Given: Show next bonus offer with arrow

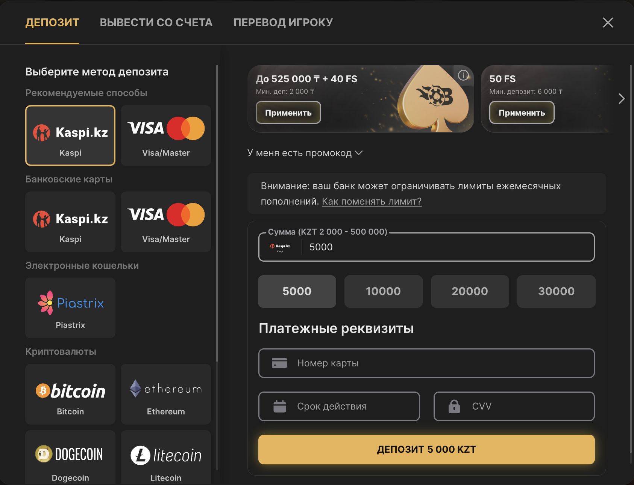Looking at the screenshot, I should 621,99.
